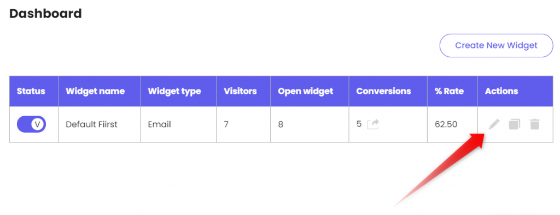Open the Default Fiirst widget name
The height and width of the screenshot is (215, 560).
[92, 124]
